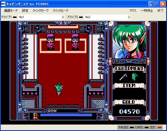
Task: Click the green-haired player character sprite
Action: click(x=59, y=89)
